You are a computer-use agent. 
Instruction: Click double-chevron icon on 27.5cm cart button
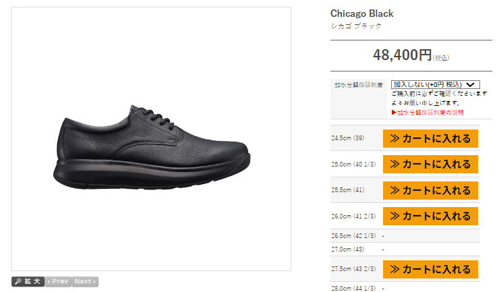tap(394, 270)
